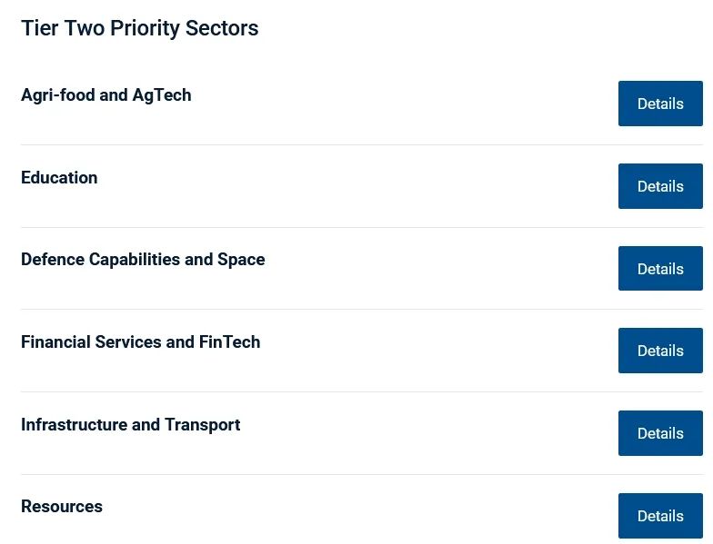The image size is (713, 544).
Task: View Details for the Resources sector
Action: tap(660, 516)
